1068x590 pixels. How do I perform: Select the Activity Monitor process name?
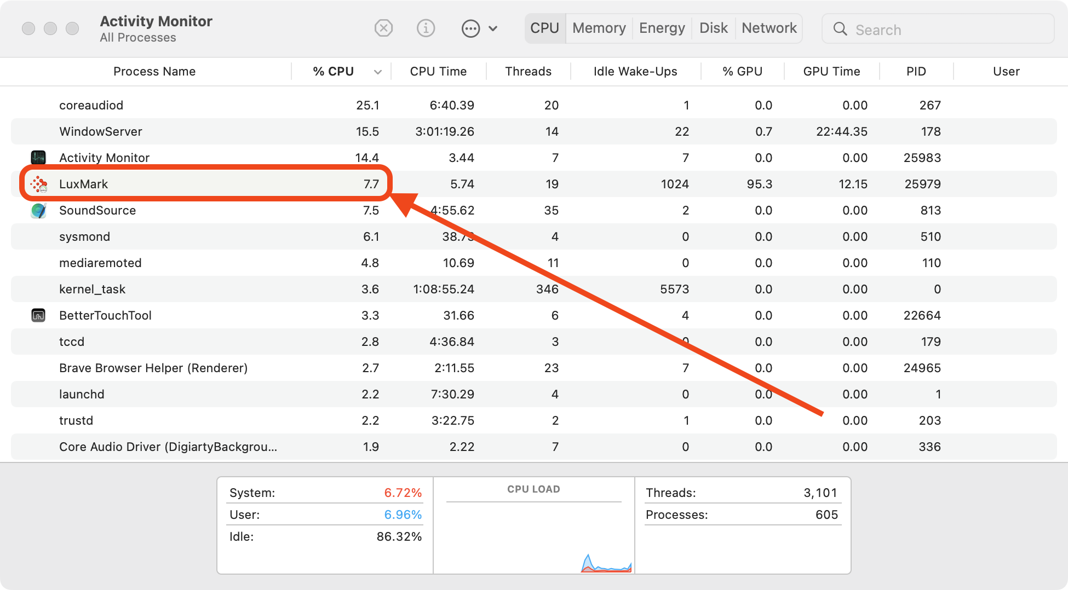point(104,158)
